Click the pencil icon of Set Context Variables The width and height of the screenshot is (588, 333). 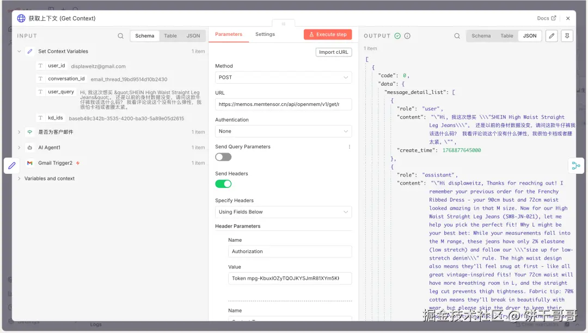[x=30, y=51]
